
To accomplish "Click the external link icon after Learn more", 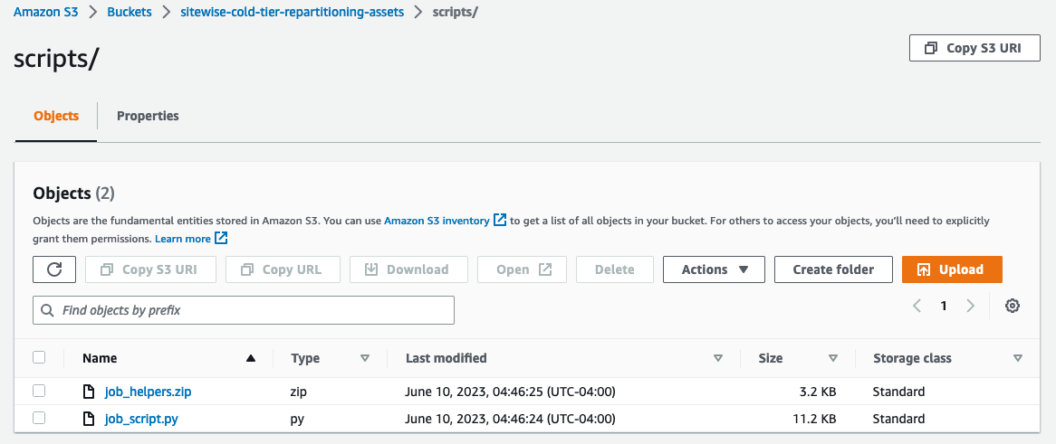I will (x=221, y=238).
